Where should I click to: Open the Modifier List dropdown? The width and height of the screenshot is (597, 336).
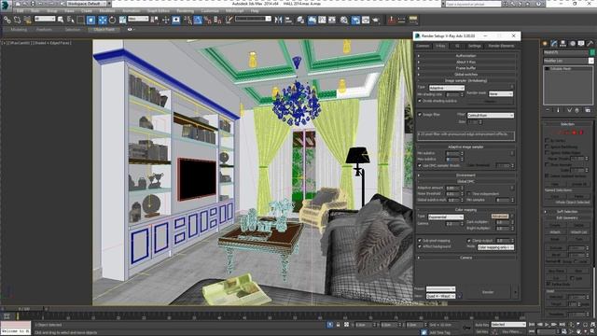568,61
